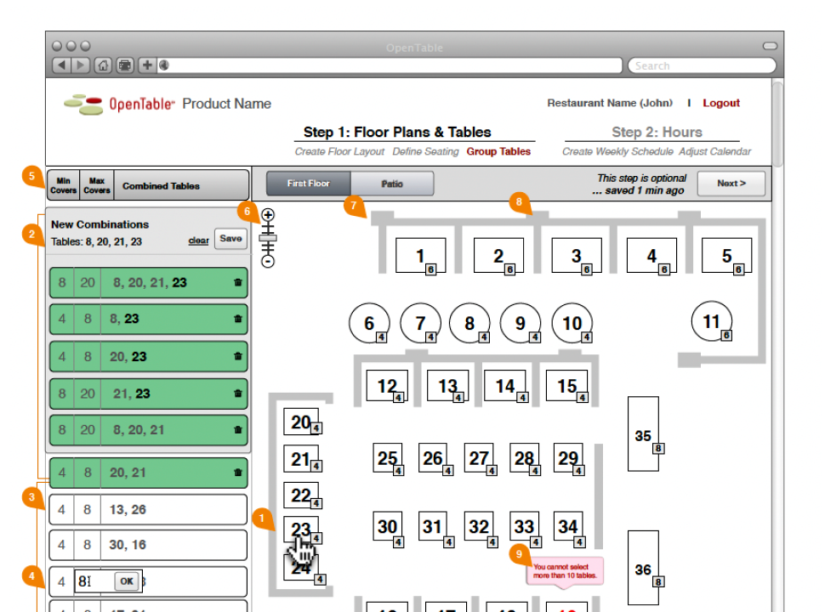Remove the "20, 21" combination with its trash icon
825x612 pixels.
tap(237, 473)
